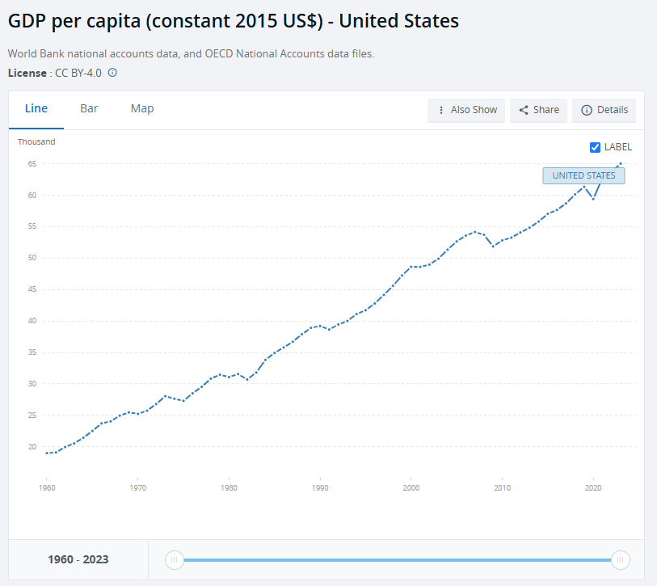Open the Also Show dropdown

pyautogui.click(x=466, y=110)
